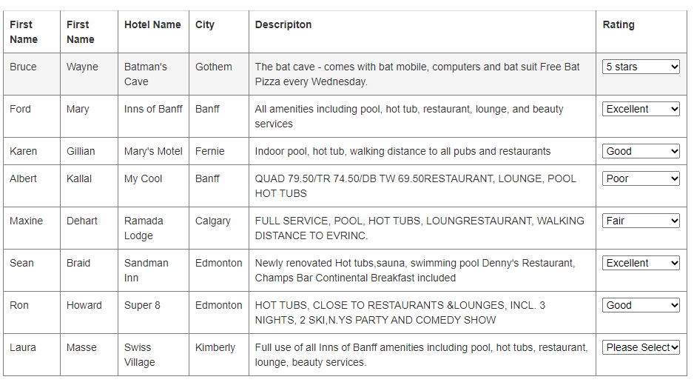Select the Laura name cell
694x388 pixels.
[x=31, y=355]
